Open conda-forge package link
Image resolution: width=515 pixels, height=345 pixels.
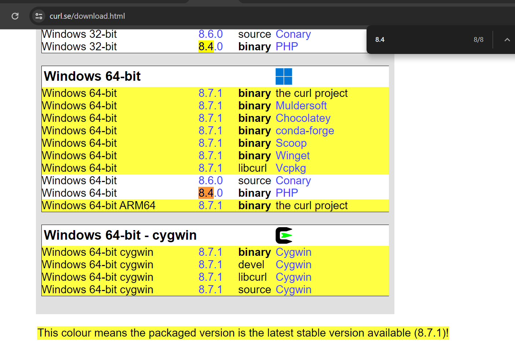[305, 131]
